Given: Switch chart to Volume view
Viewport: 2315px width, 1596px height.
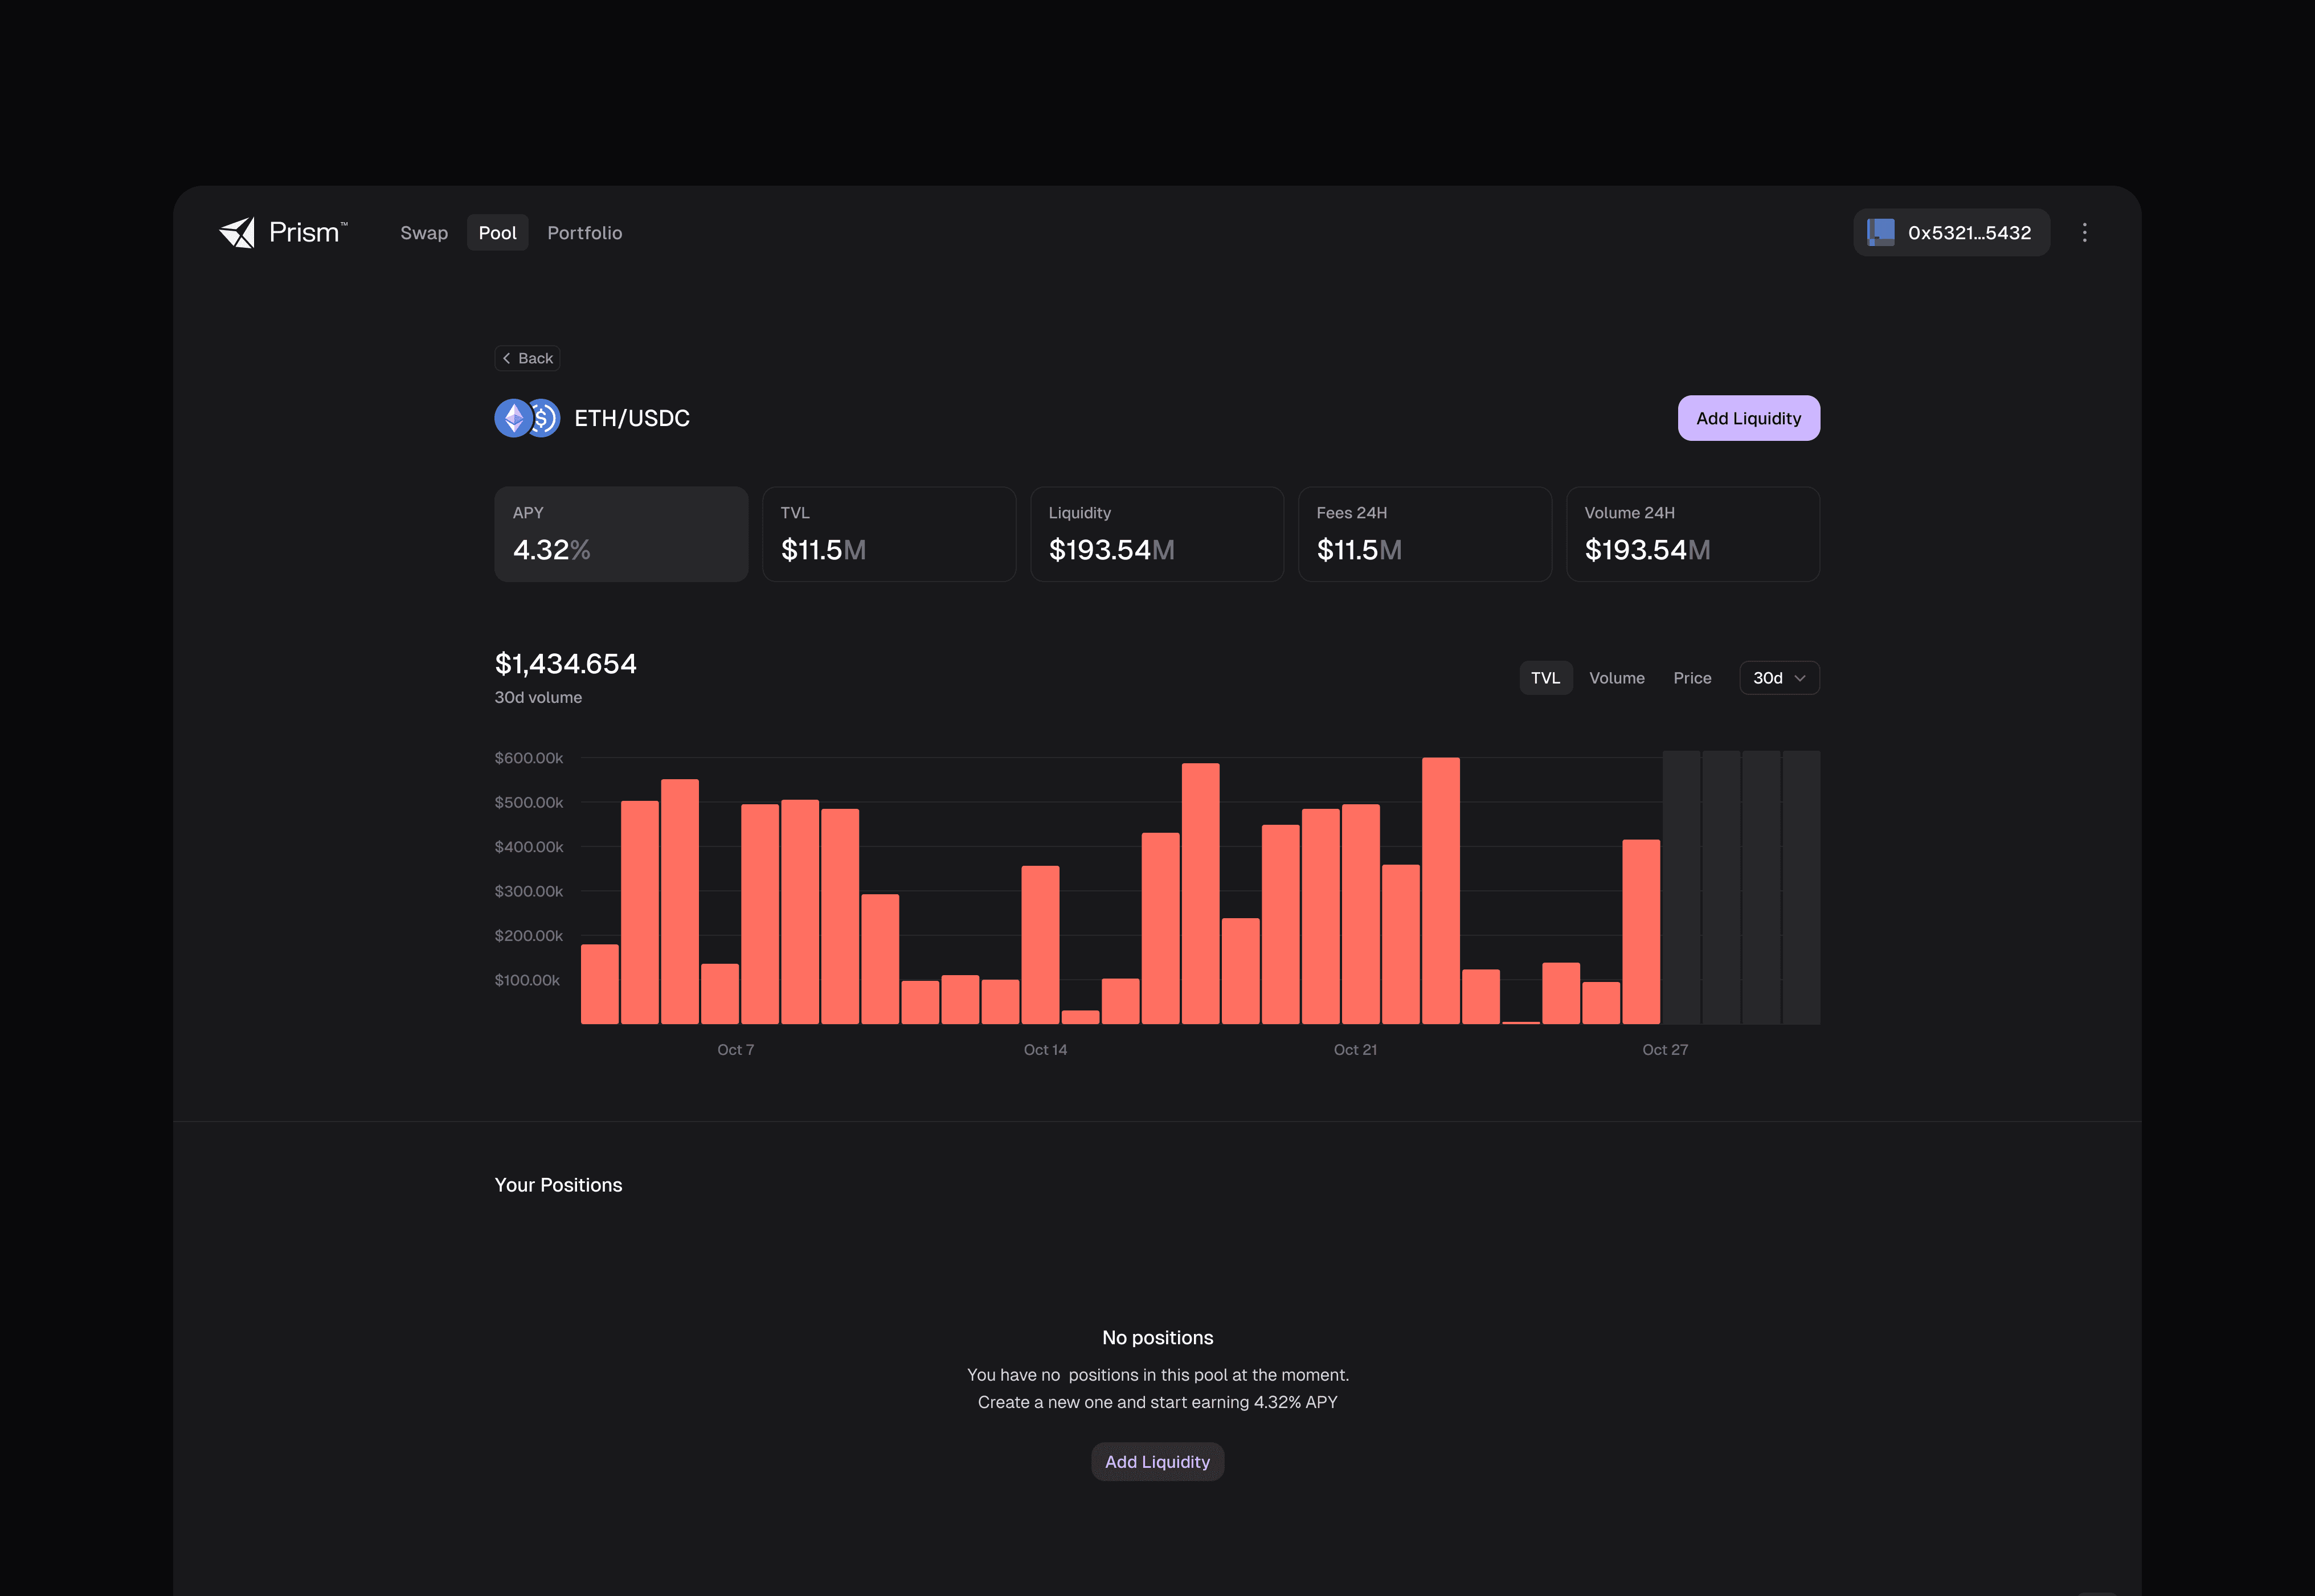Looking at the screenshot, I should point(1616,678).
